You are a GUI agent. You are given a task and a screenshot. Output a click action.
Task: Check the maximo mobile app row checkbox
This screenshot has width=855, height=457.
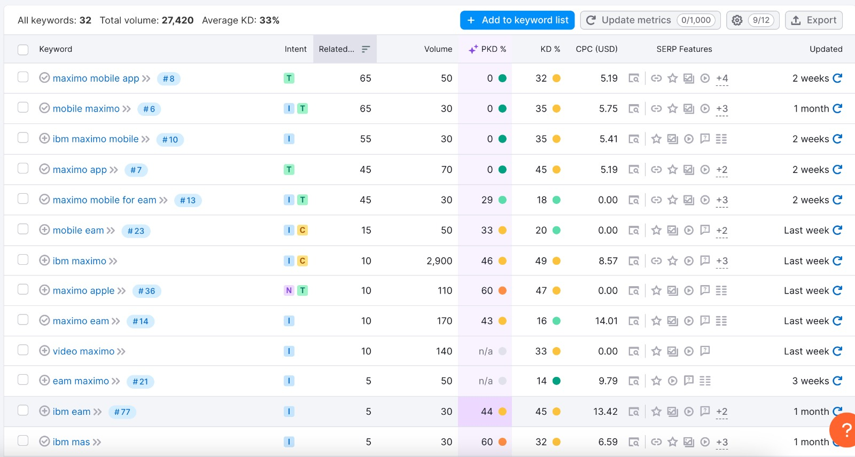click(23, 77)
